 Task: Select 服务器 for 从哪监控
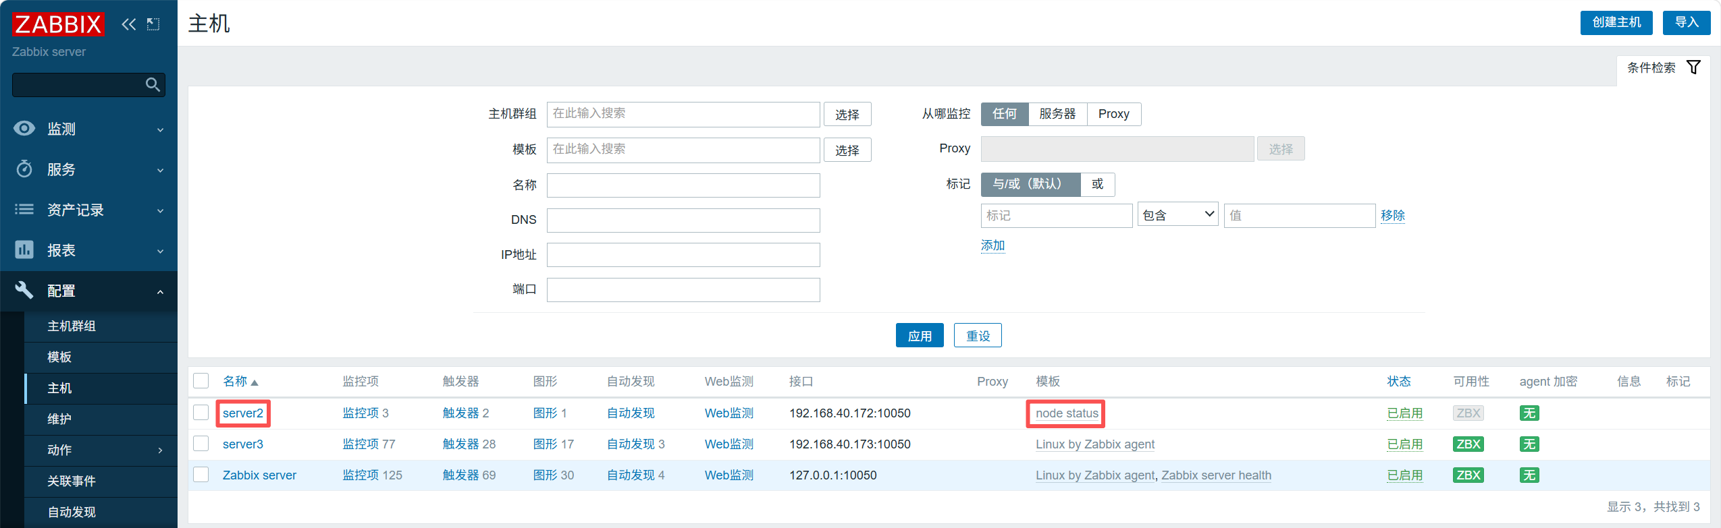point(1057,114)
